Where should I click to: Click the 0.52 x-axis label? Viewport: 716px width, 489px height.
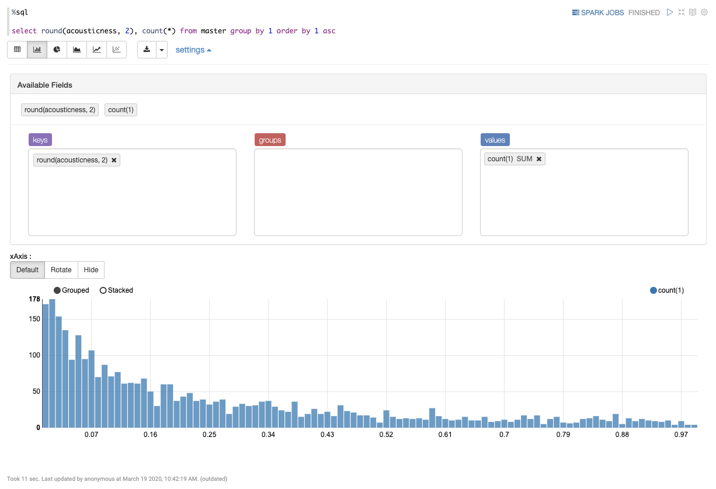point(386,435)
